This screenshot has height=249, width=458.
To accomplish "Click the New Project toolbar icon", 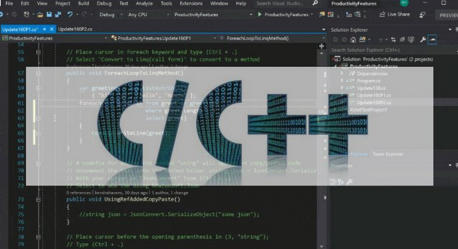I will coord(26,14).
